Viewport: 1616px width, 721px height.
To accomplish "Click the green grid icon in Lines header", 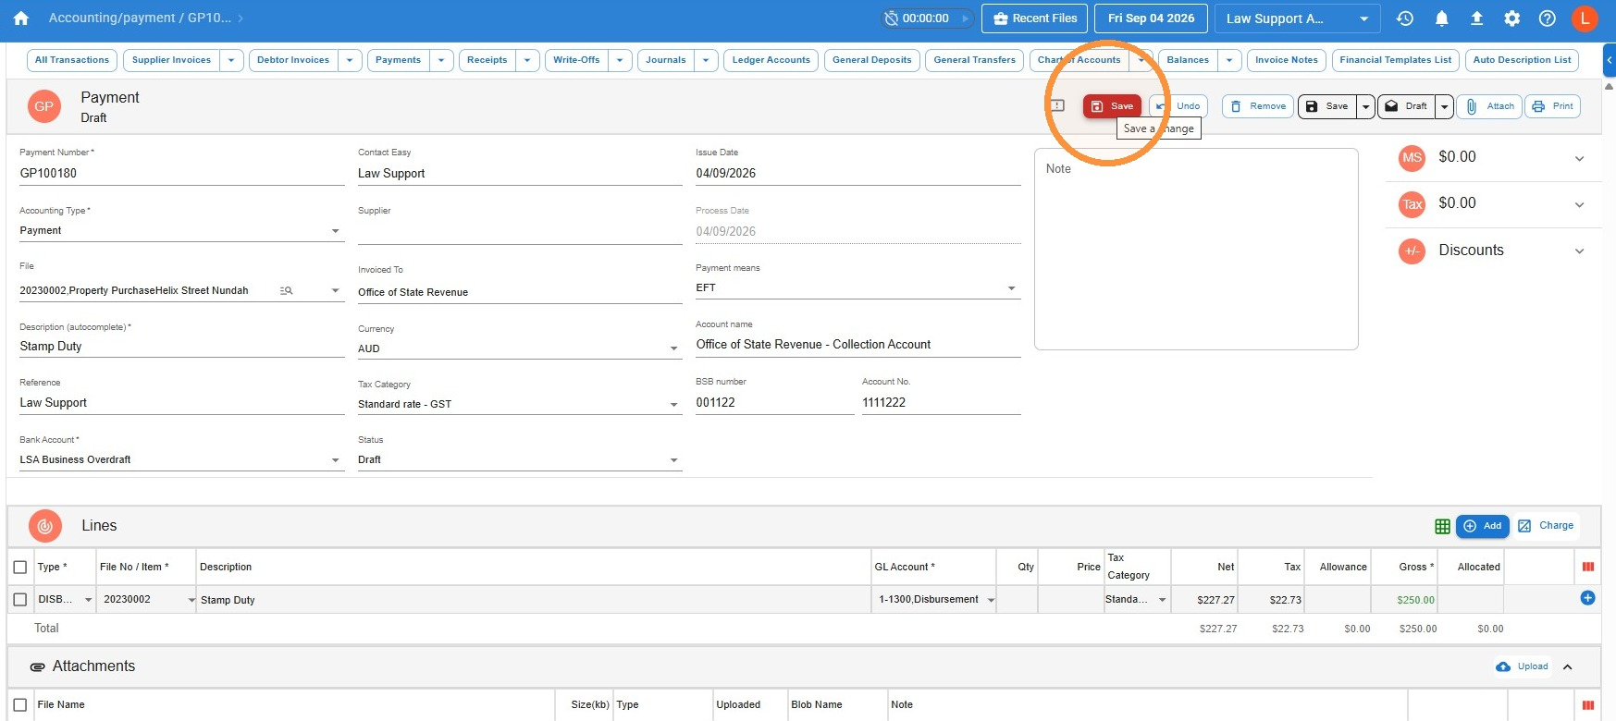I will (1442, 526).
